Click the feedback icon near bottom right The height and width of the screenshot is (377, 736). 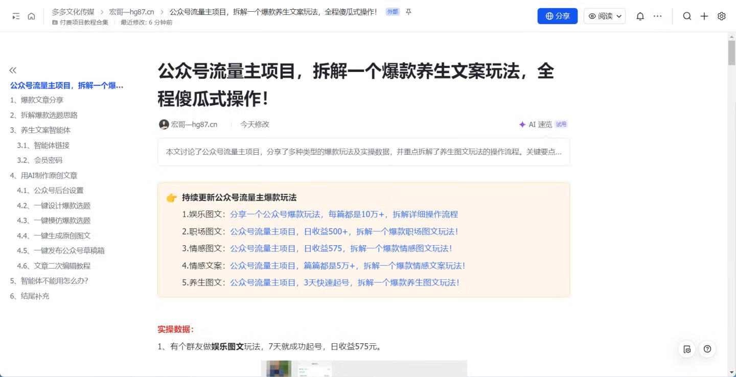[687, 349]
